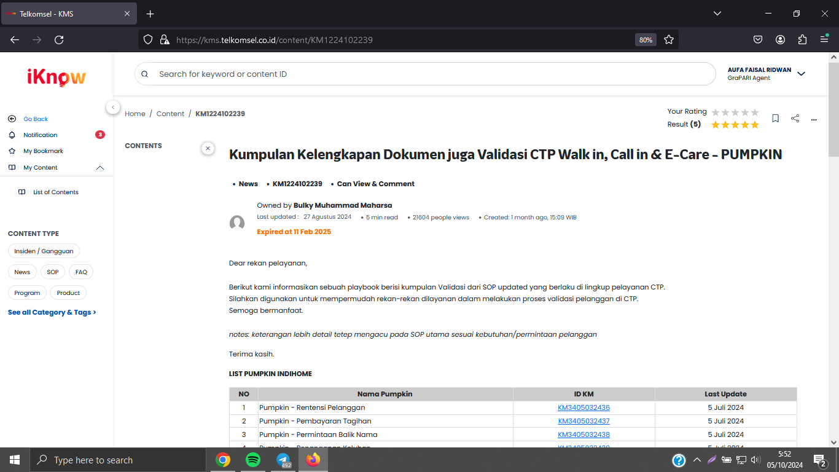Select News content type chip
This screenshot has width=839, height=472.
(x=22, y=272)
